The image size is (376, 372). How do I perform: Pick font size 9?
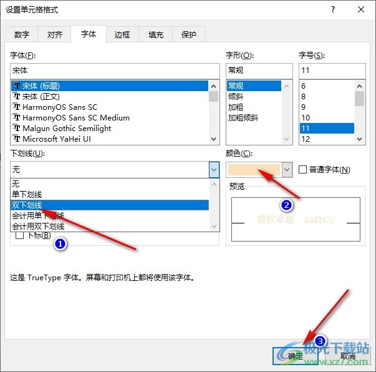(327, 107)
